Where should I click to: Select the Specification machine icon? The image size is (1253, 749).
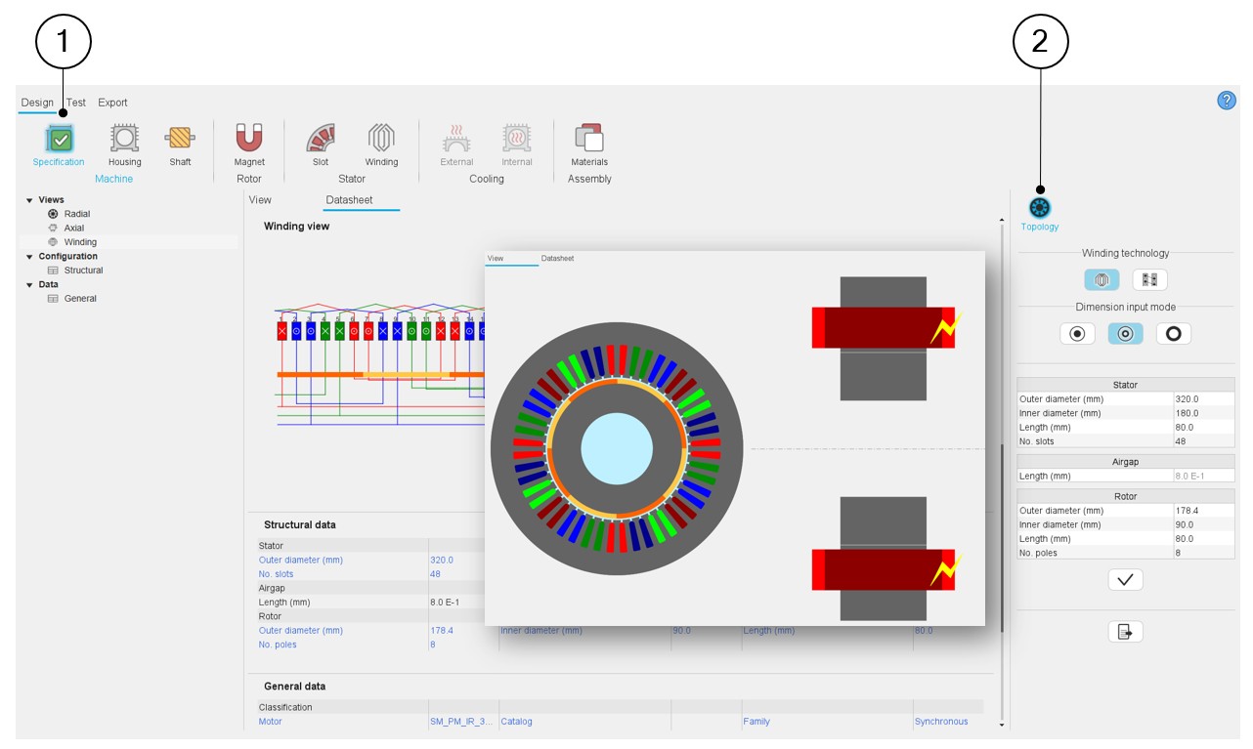coord(59,140)
